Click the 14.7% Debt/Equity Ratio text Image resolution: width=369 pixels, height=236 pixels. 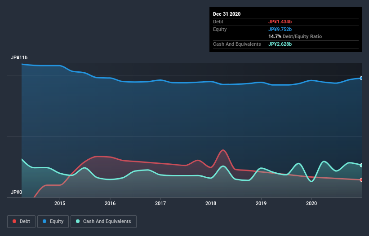click(x=295, y=37)
